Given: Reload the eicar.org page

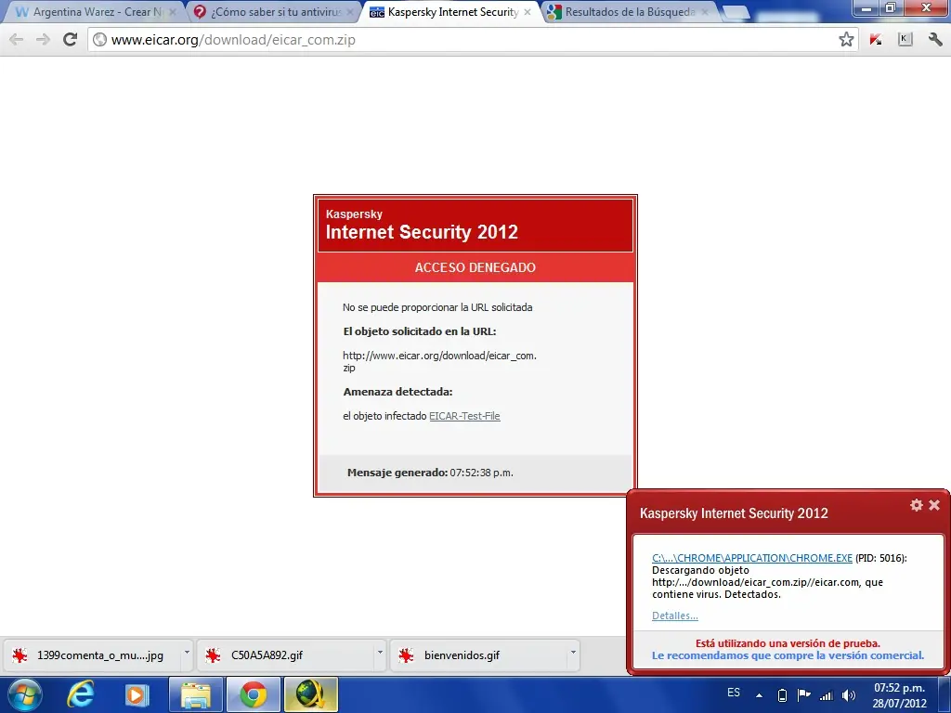Looking at the screenshot, I should (x=71, y=40).
